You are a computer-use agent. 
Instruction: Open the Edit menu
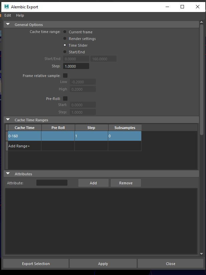[8, 15]
